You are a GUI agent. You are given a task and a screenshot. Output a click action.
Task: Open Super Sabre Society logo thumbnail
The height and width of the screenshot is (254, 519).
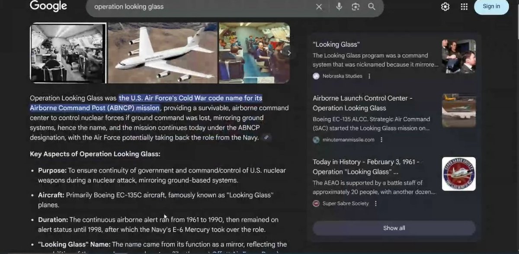[459, 174]
